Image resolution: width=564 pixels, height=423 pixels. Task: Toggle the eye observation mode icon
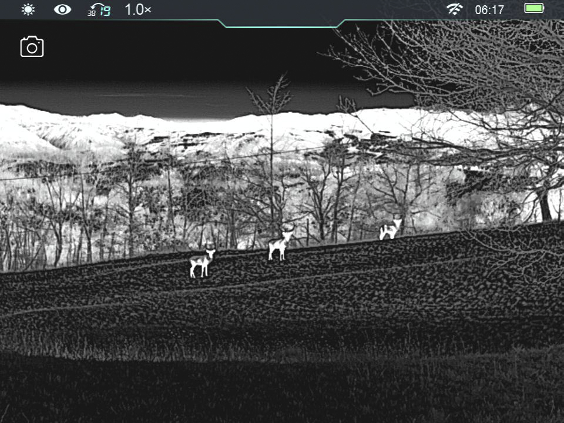click(62, 9)
